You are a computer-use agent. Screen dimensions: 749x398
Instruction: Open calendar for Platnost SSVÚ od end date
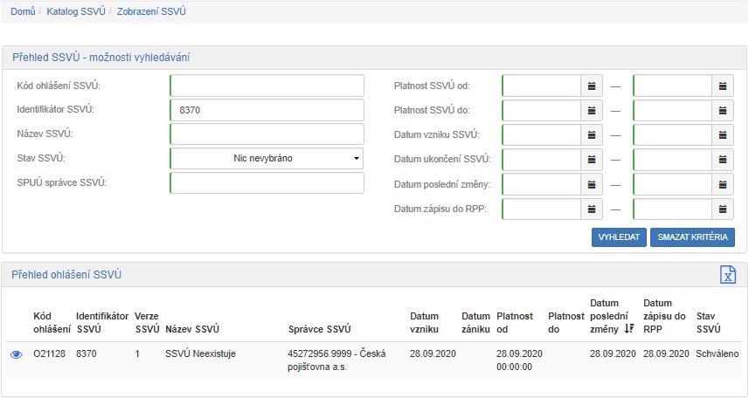pyautogui.click(x=723, y=86)
